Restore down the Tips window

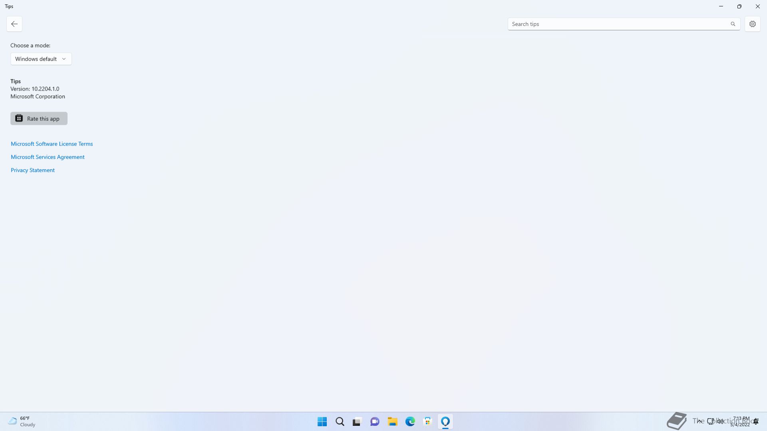point(739,6)
